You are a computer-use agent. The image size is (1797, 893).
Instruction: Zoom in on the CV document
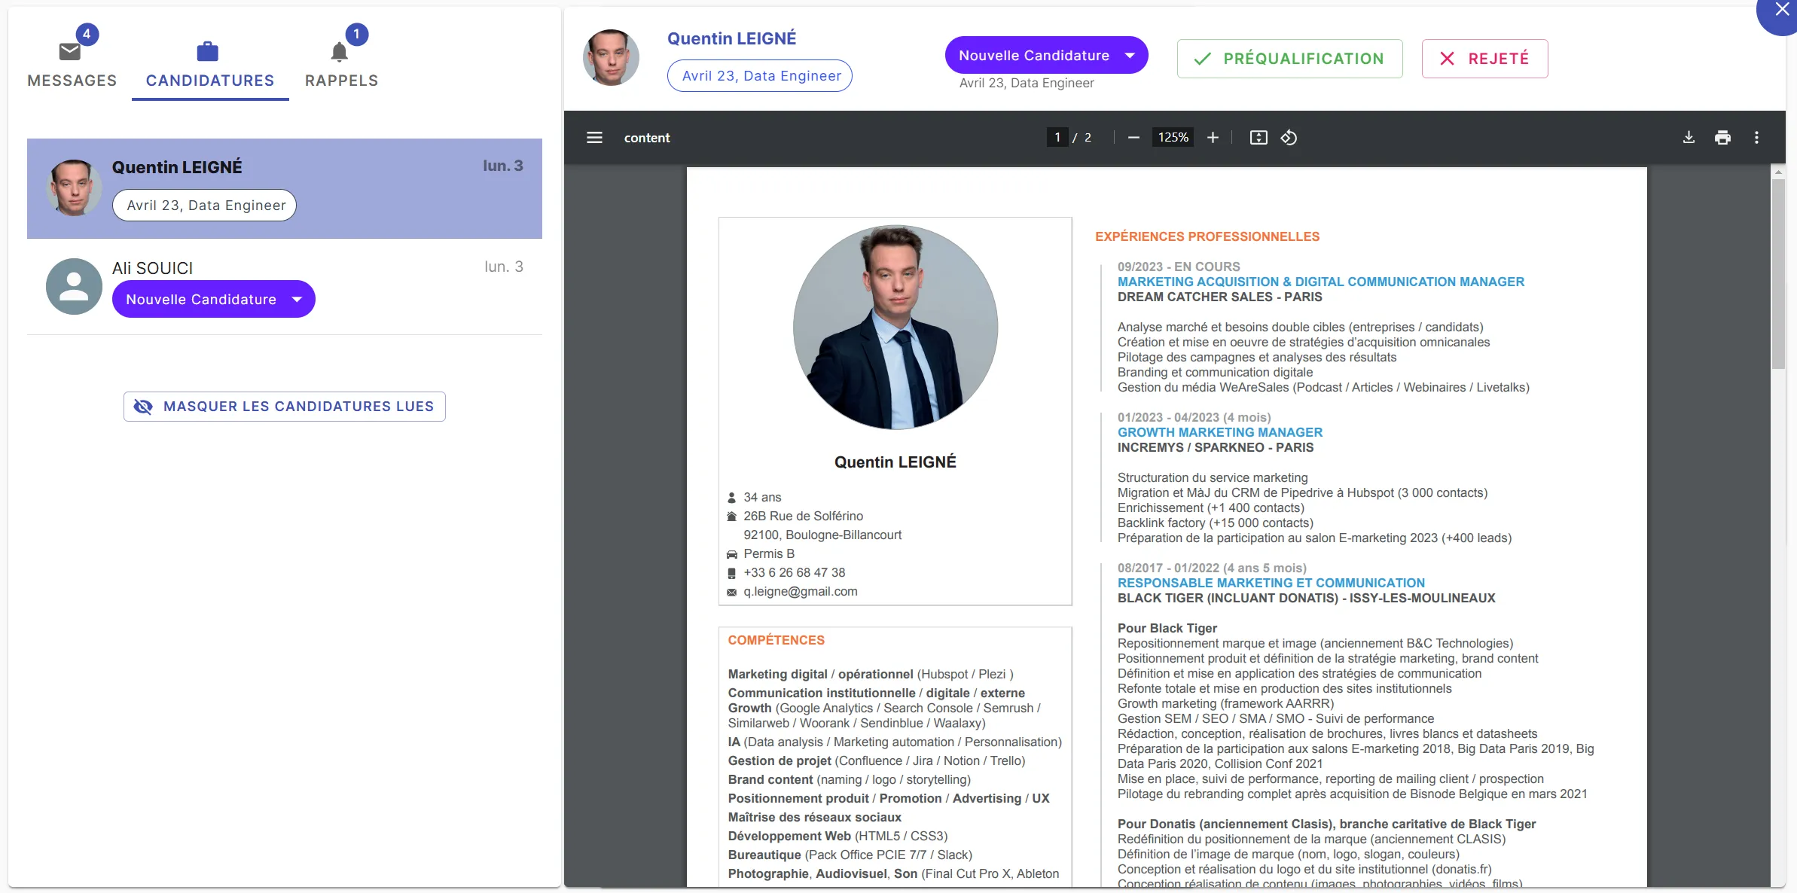(x=1213, y=137)
